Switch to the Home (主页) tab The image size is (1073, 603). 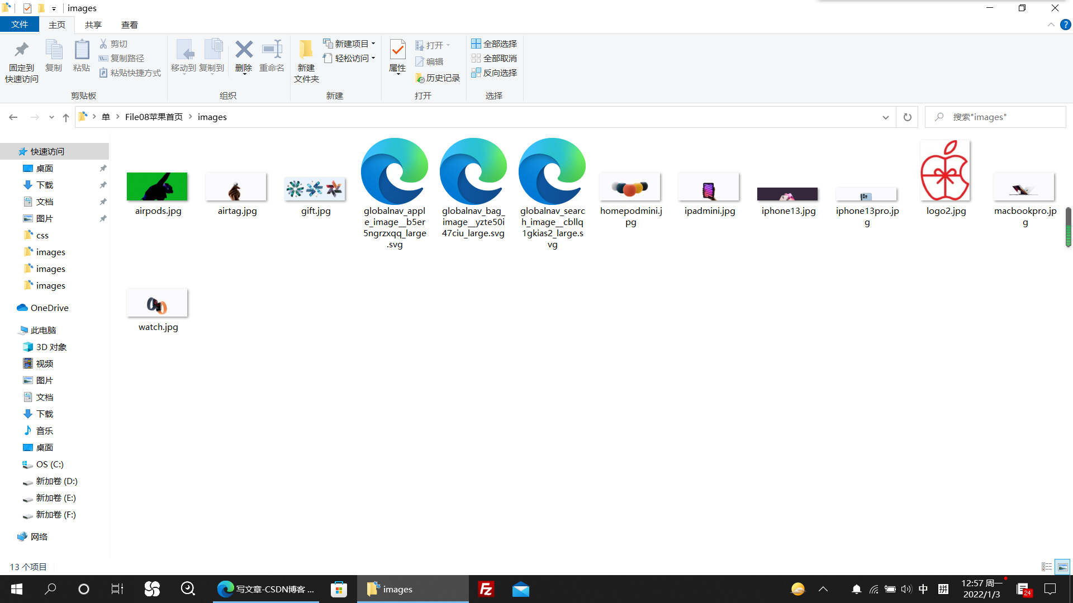click(57, 25)
